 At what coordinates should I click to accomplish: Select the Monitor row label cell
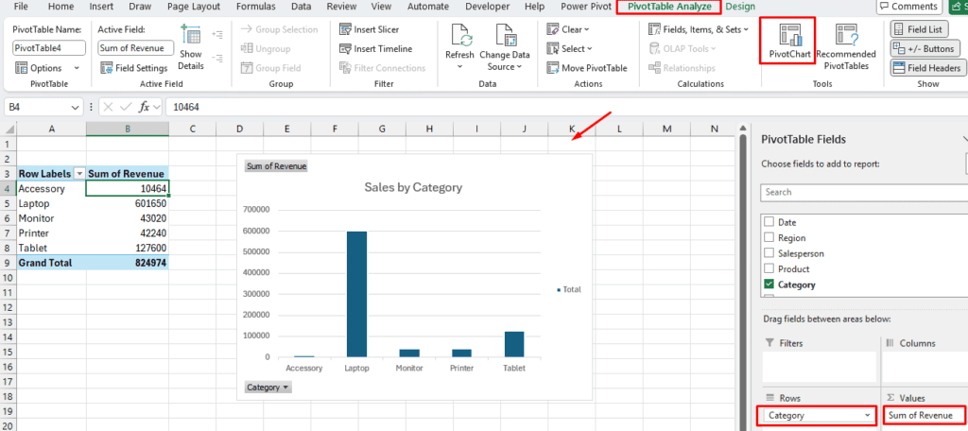point(51,218)
